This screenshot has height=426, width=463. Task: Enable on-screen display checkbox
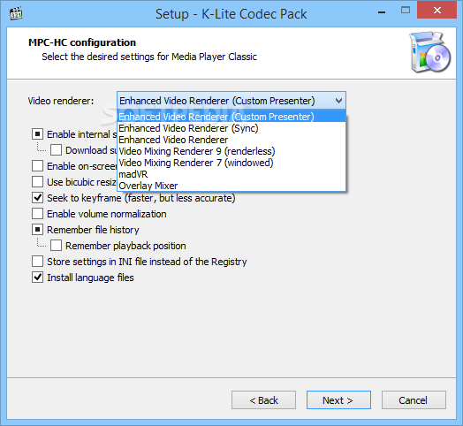point(37,166)
